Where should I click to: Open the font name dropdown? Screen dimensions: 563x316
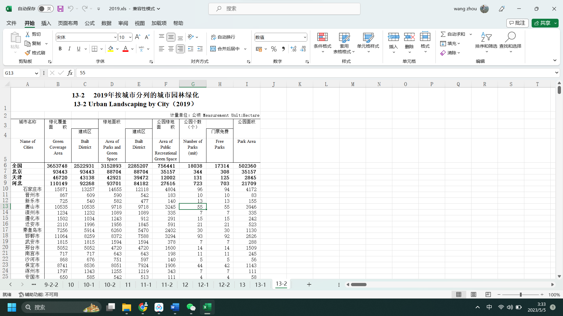coord(115,37)
